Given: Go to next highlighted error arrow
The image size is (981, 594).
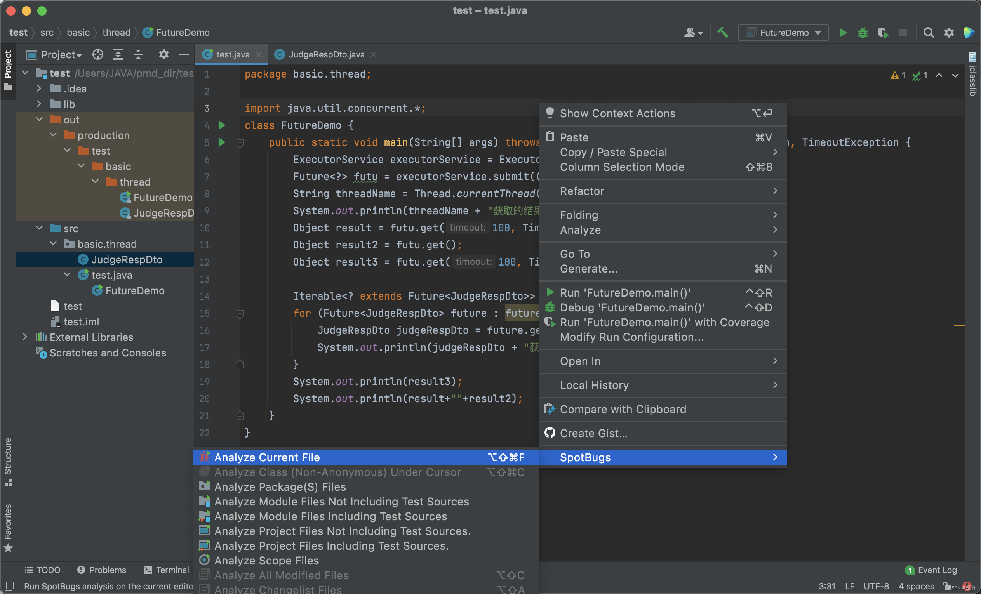Looking at the screenshot, I should 955,75.
